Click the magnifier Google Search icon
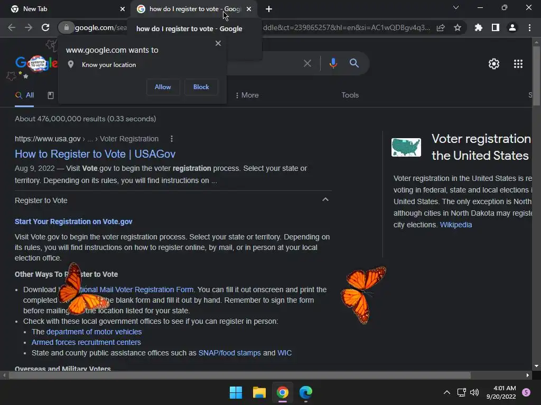 [354, 63]
